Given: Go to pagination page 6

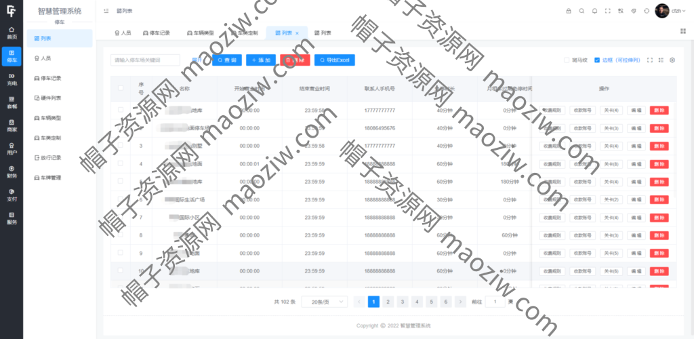Looking at the screenshot, I should [x=446, y=302].
